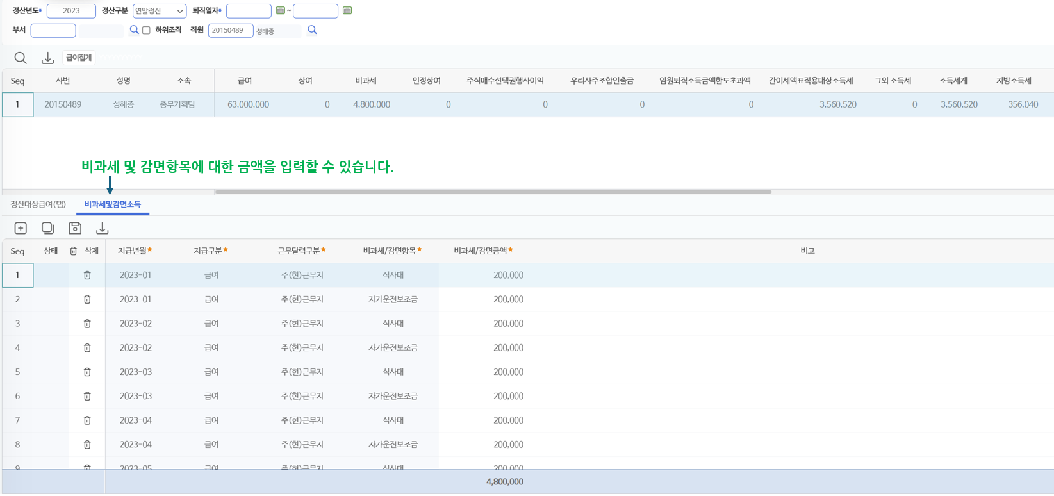
Task: Click the horizontal scrollbar of the upper grid
Action: [x=493, y=192]
